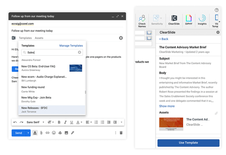Undo last edit in formatting toolbar

click(15, 122)
